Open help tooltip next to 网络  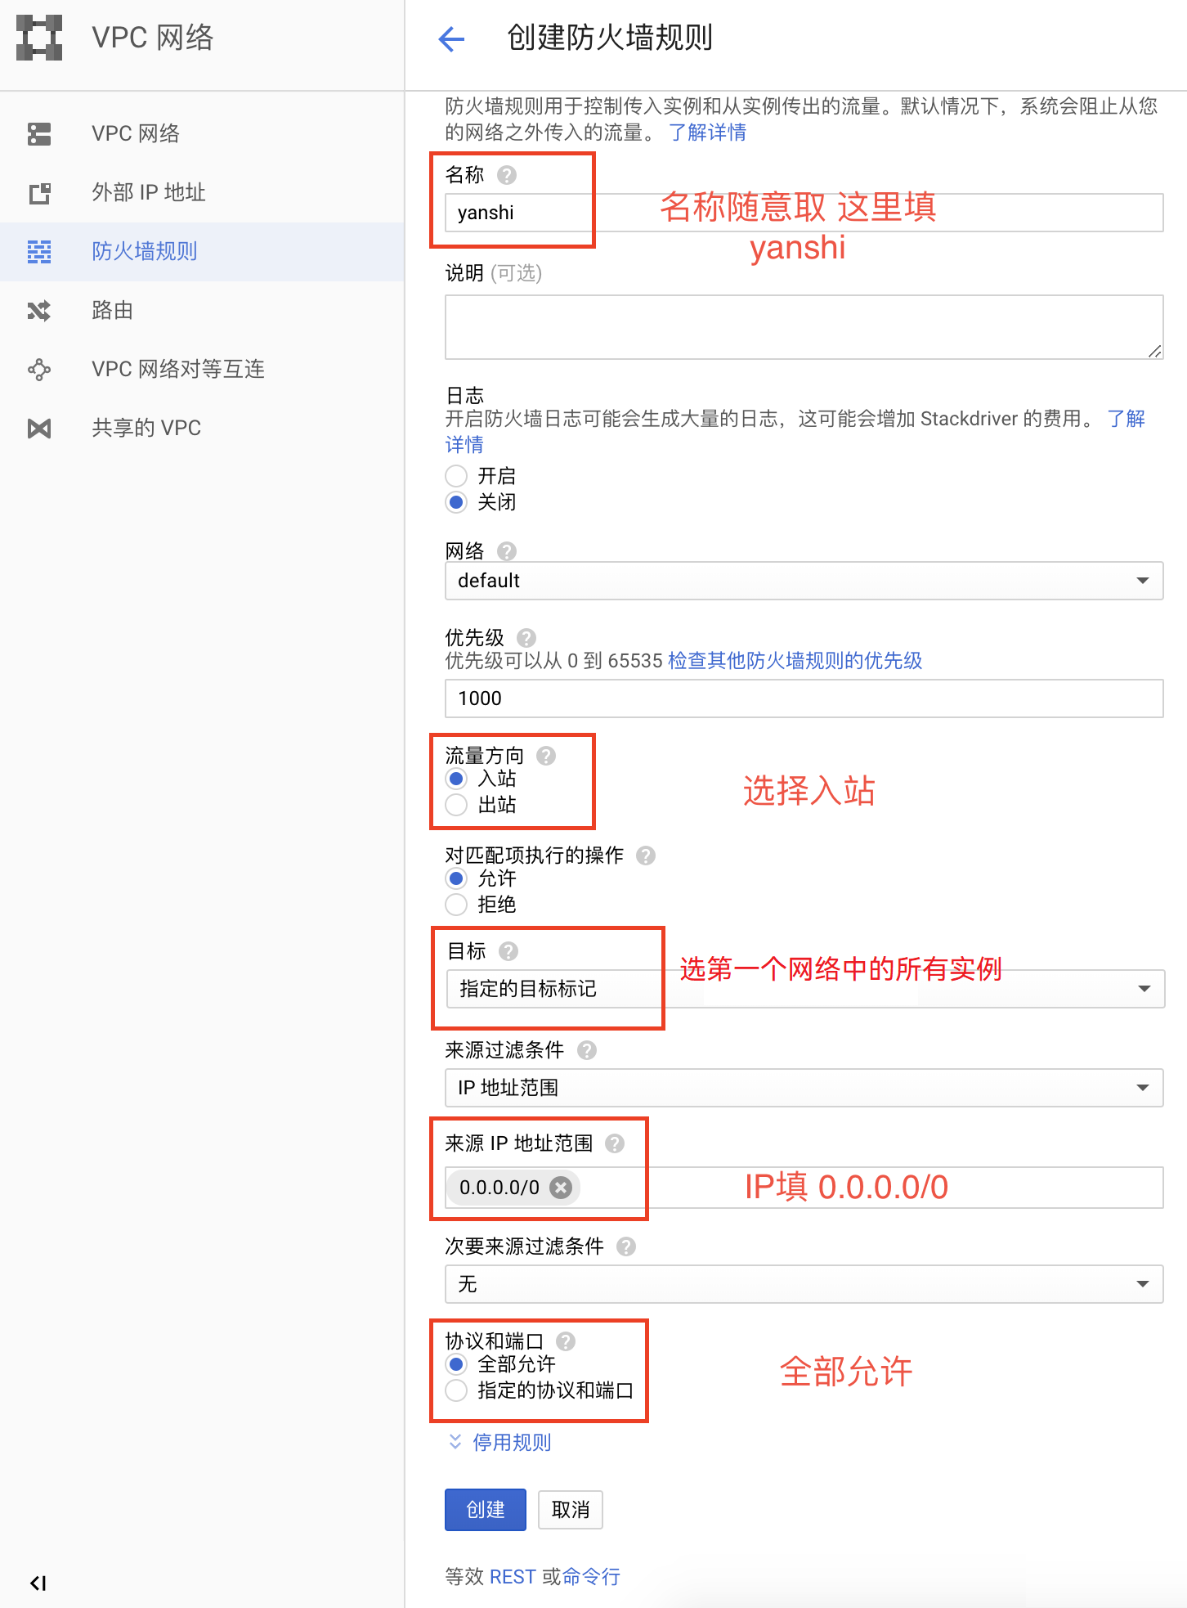pyautogui.click(x=507, y=551)
